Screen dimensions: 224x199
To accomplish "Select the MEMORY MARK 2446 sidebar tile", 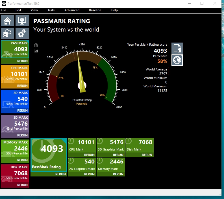I will [15, 149].
